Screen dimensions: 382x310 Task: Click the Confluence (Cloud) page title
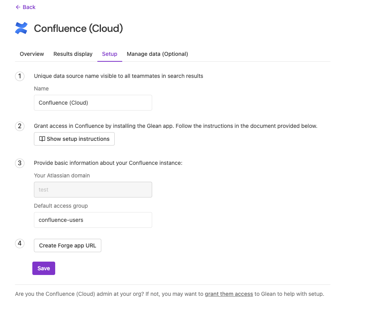78,28
